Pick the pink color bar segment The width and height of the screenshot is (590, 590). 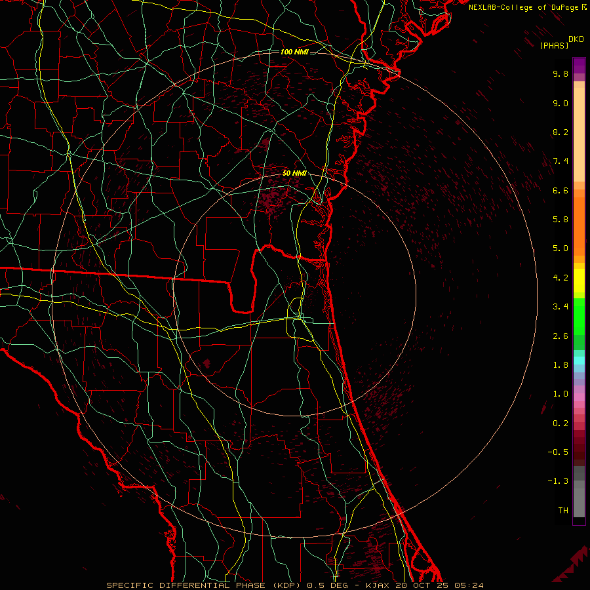(x=579, y=397)
